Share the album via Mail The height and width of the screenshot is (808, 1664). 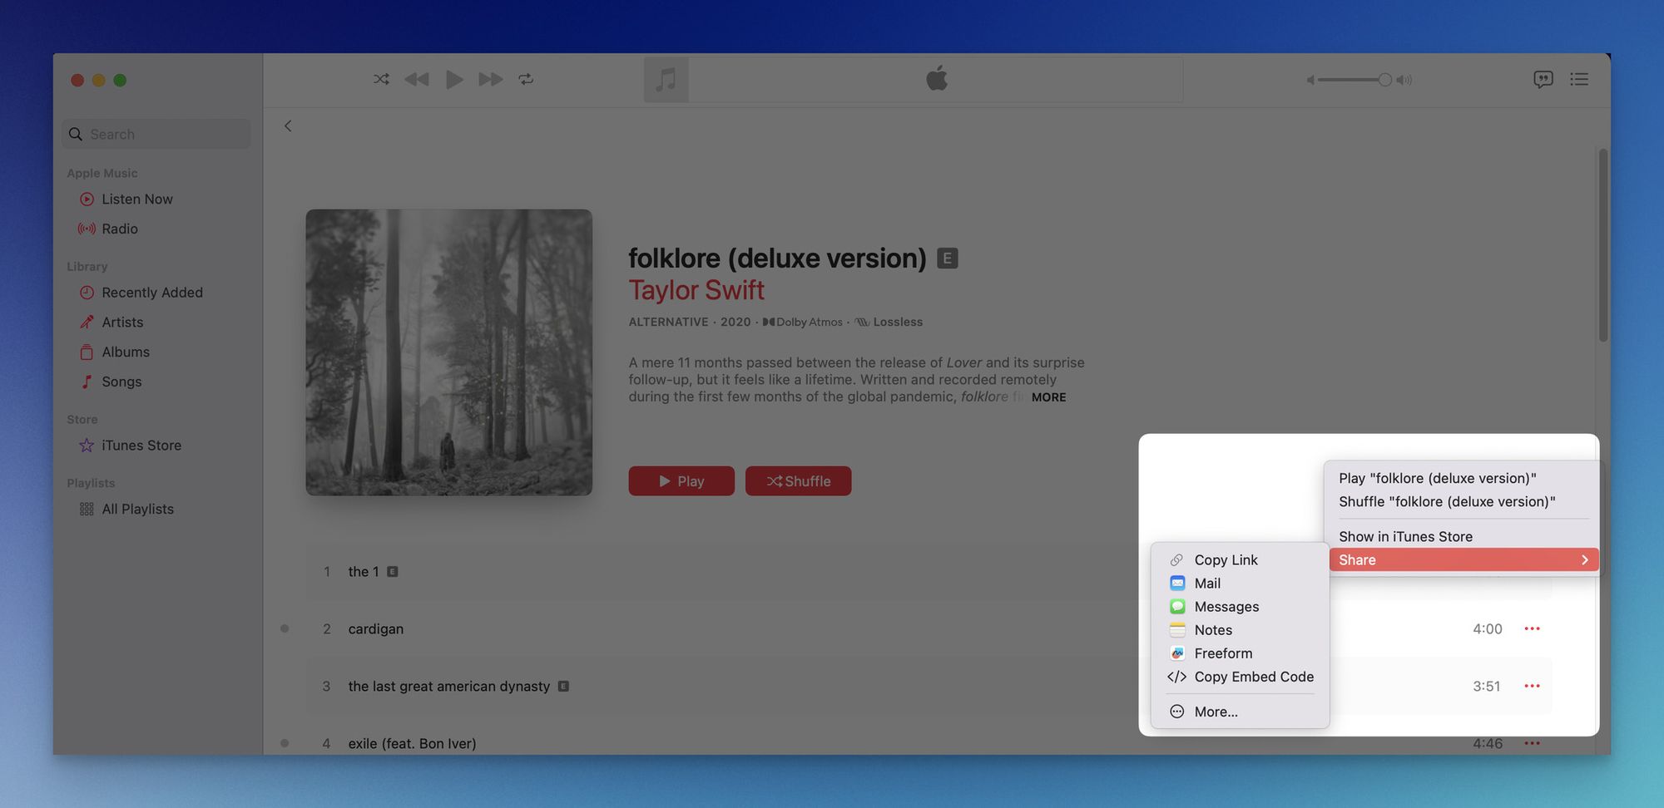pyautogui.click(x=1207, y=583)
